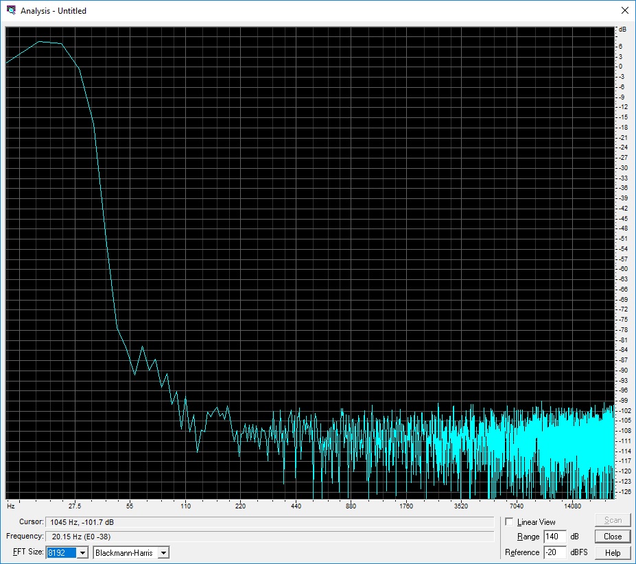Enable the Linear View checkbox
The width and height of the screenshot is (636, 564).
coord(509,521)
